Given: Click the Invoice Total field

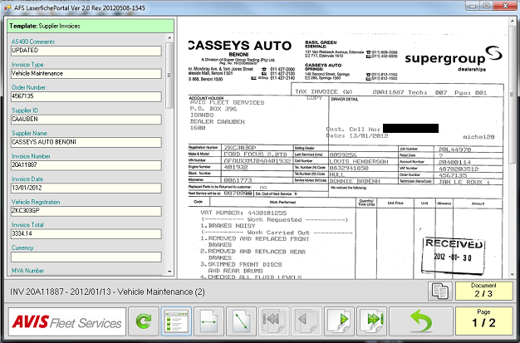Looking at the screenshot, I should pos(86,233).
